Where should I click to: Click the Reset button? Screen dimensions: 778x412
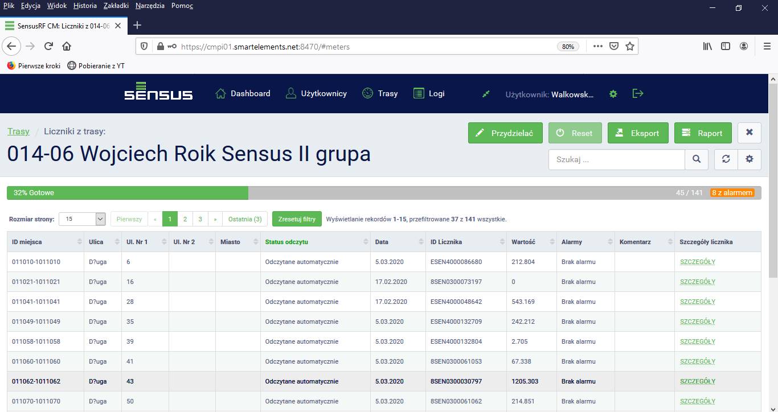[x=575, y=133]
